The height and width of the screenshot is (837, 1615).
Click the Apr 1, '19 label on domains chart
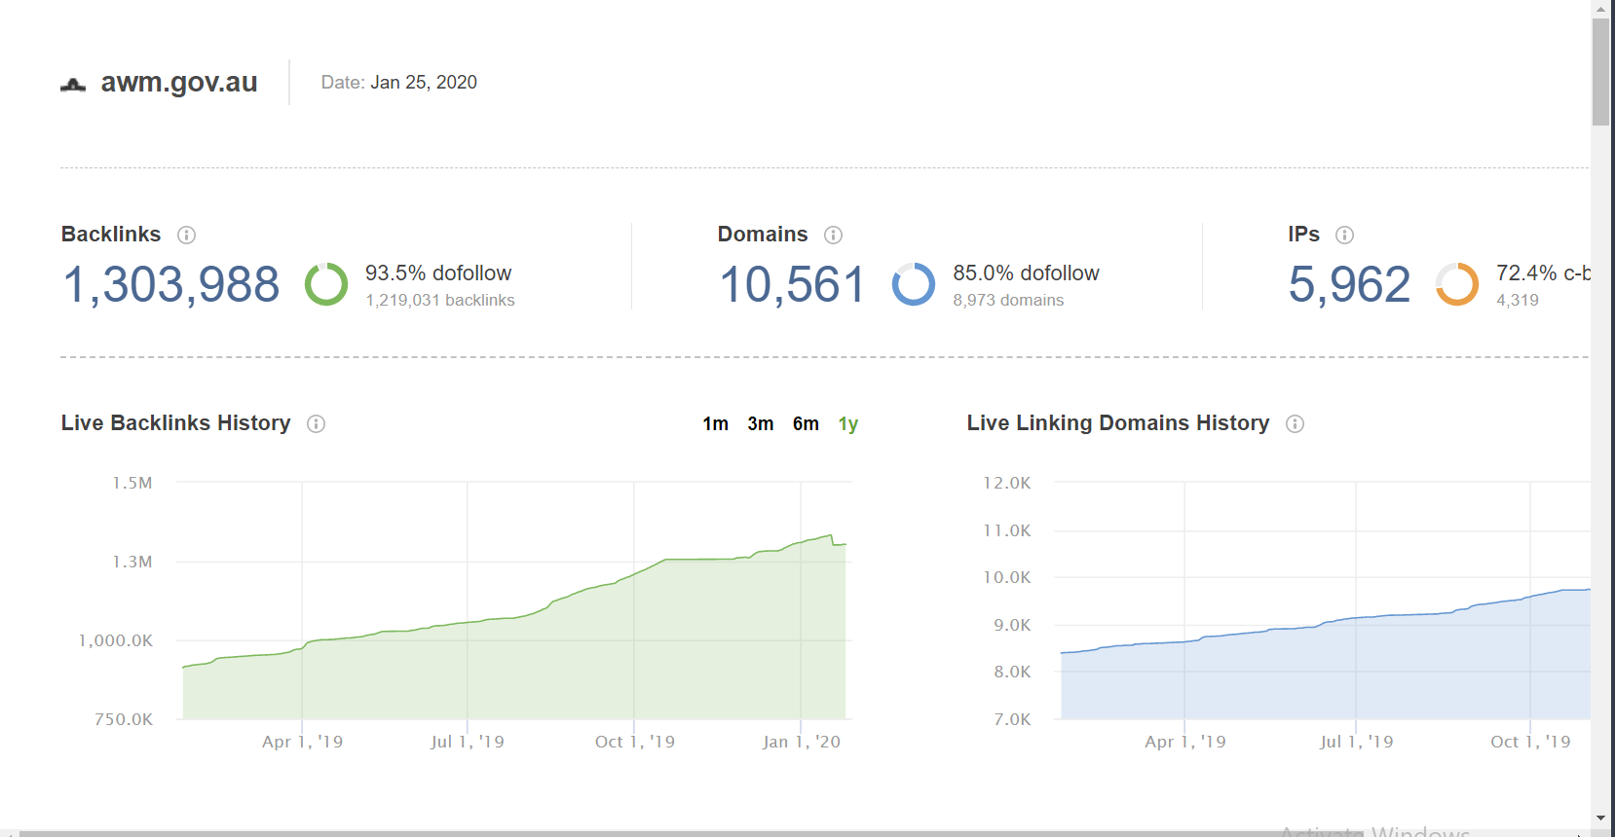1185,742
